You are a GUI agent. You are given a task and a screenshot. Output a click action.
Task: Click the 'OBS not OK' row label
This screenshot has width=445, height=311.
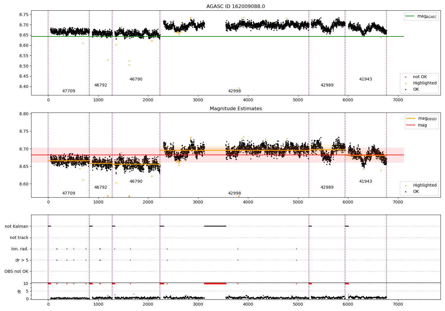(16, 271)
